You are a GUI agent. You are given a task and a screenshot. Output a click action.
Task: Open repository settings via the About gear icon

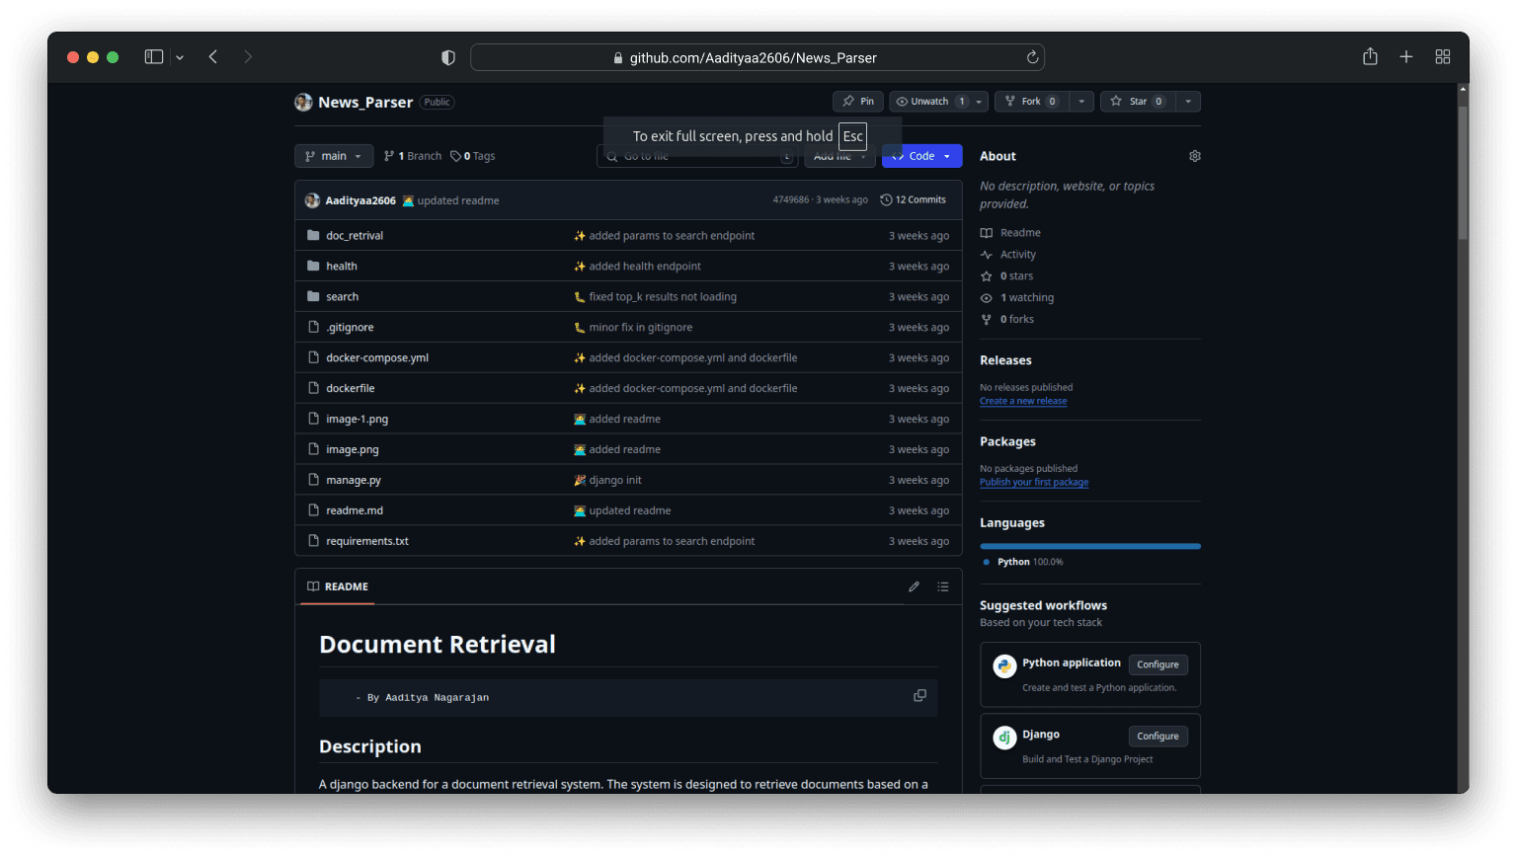click(1194, 155)
